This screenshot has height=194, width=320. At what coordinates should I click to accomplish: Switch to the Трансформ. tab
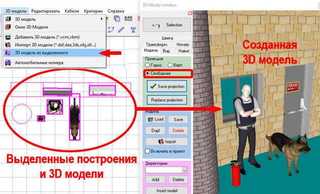click(157, 44)
